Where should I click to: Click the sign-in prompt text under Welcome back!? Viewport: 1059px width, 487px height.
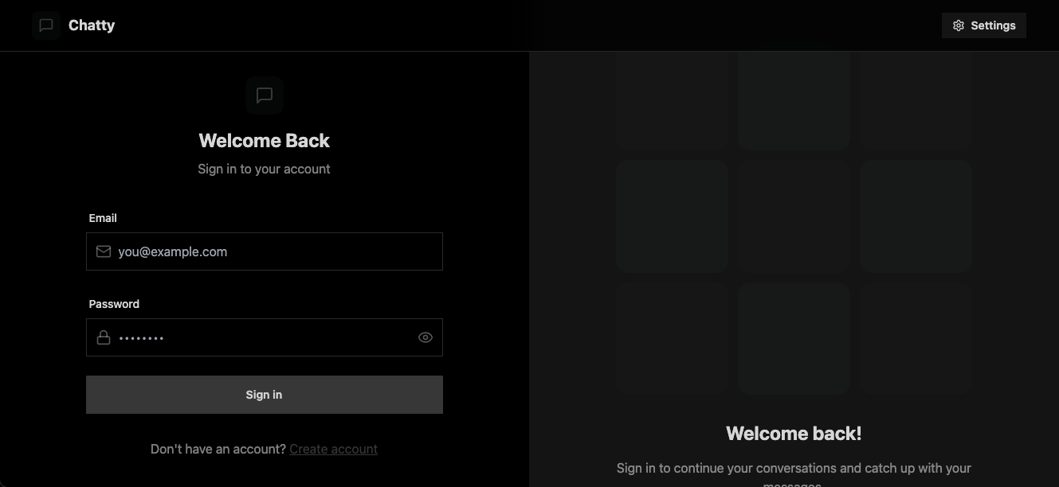(x=793, y=468)
